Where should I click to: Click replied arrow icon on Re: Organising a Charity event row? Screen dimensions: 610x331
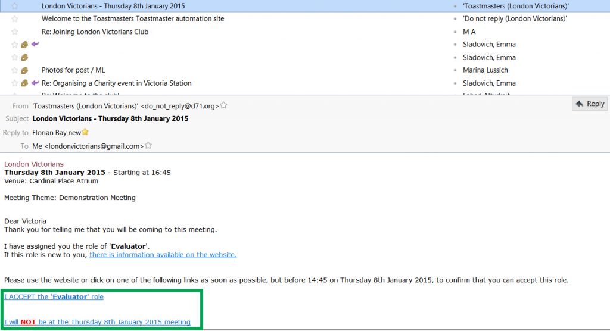(35, 83)
